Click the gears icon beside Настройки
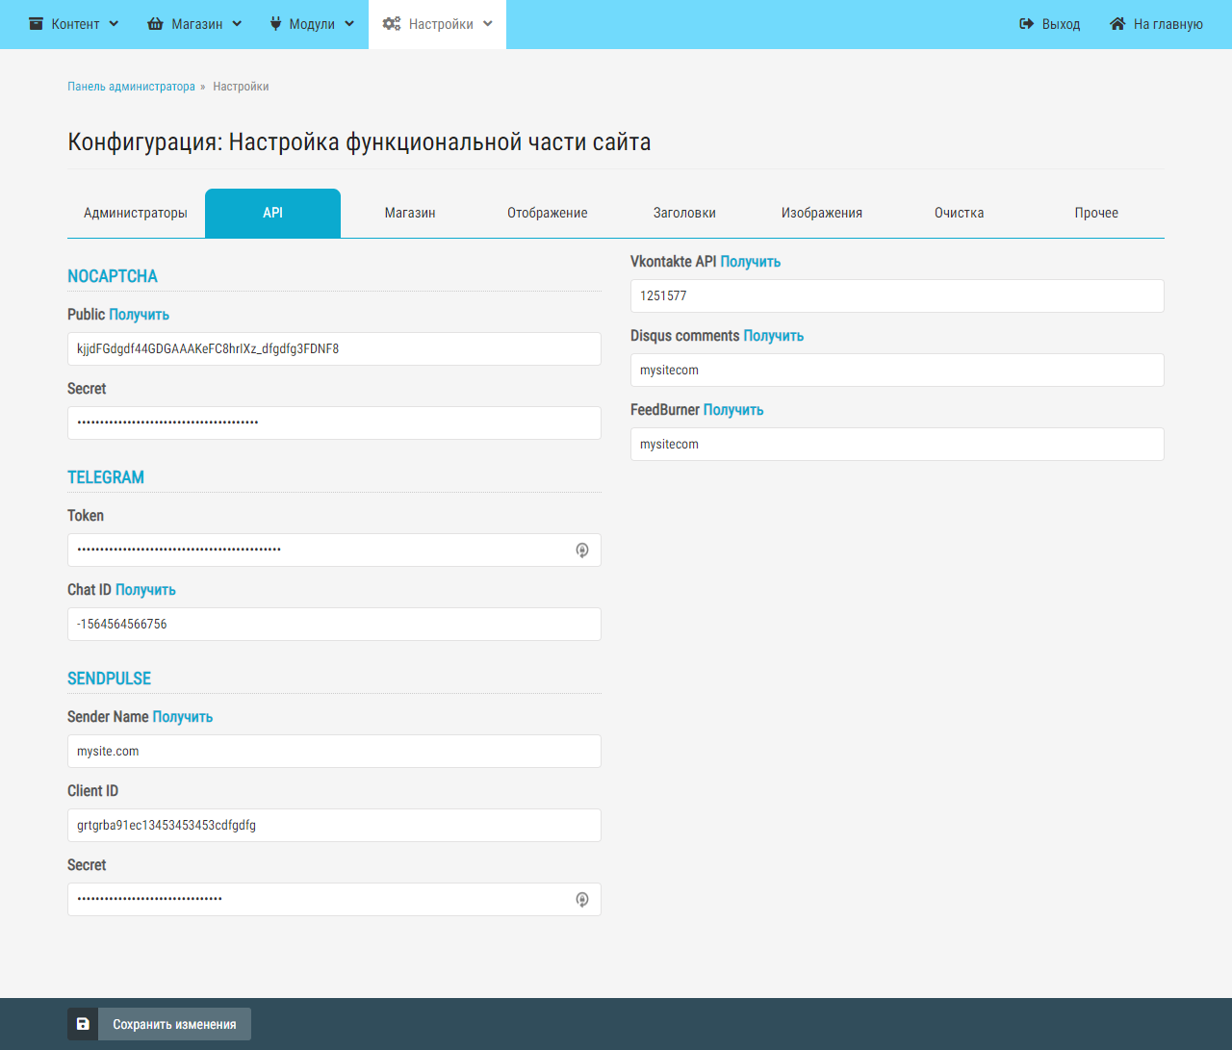The width and height of the screenshot is (1232, 1050). coord(392,24)
